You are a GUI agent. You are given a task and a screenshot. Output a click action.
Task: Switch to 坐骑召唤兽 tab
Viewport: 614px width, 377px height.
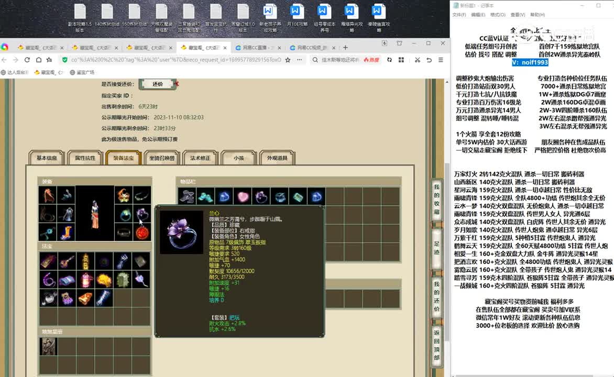[x=162, y=158]
